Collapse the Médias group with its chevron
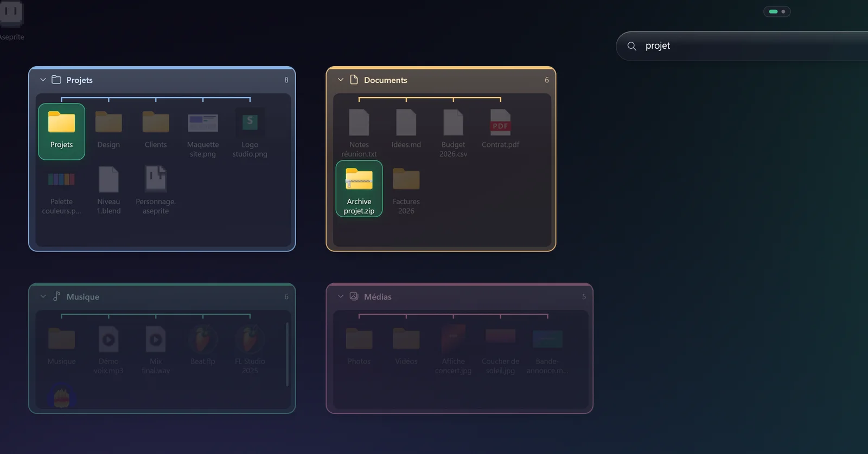The height and width of the screenshot is (454, 868). point(341,296)
